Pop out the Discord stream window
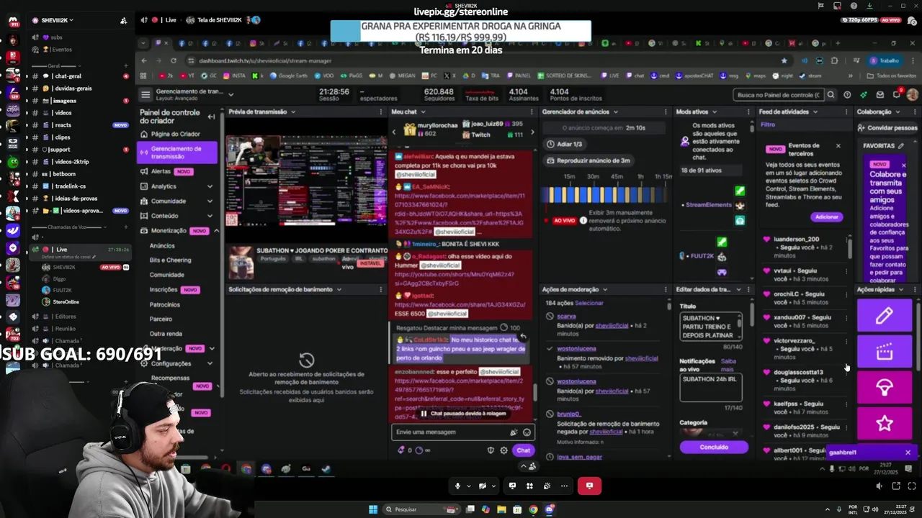Image resolution: width=922 pixels, height=518 pixels. (896, 486)
